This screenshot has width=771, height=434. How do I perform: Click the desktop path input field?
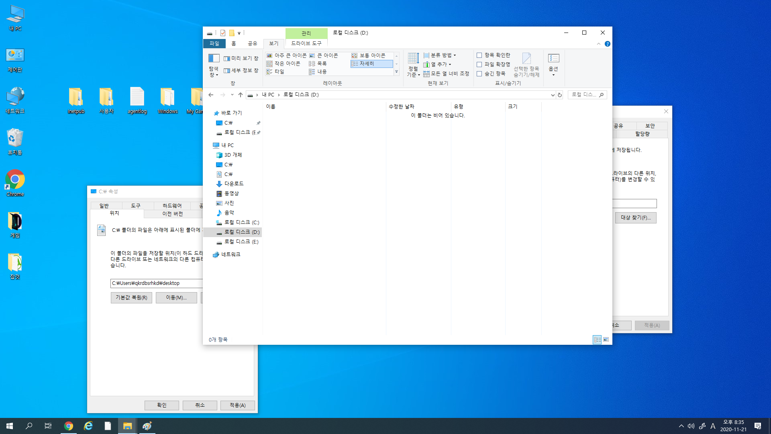point(157,283)
